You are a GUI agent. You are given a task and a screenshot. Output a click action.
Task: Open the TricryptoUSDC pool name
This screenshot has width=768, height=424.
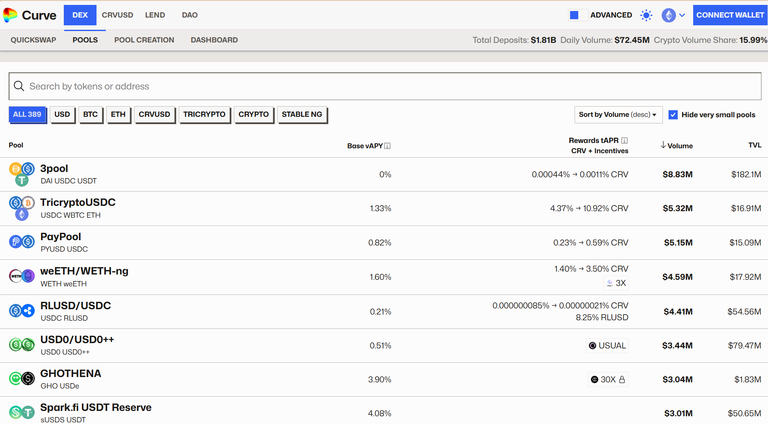coord(78,202)
